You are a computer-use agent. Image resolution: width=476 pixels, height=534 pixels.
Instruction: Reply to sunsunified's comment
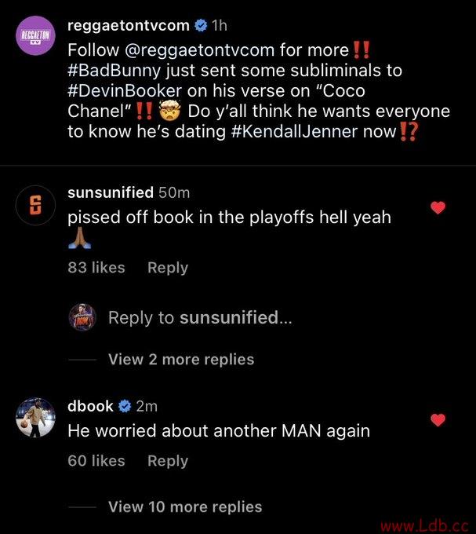point(168,268)
